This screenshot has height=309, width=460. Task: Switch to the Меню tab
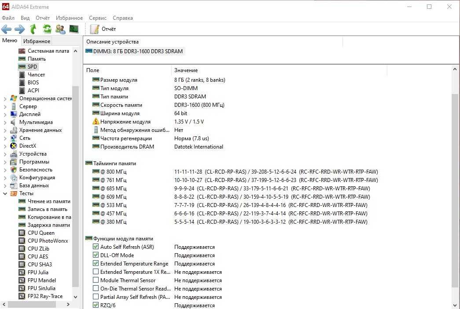point(10,40)
